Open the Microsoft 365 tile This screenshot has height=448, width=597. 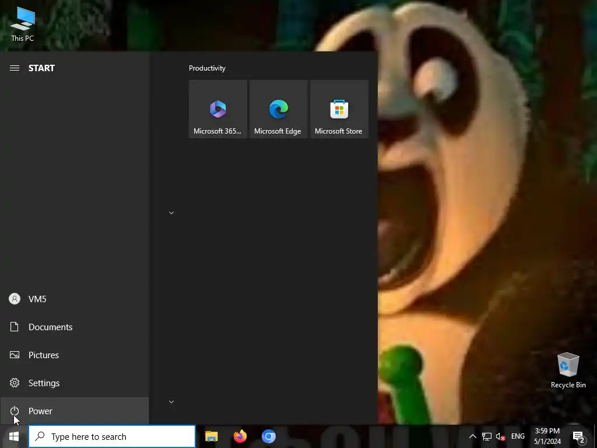click(x=218, y=109)
